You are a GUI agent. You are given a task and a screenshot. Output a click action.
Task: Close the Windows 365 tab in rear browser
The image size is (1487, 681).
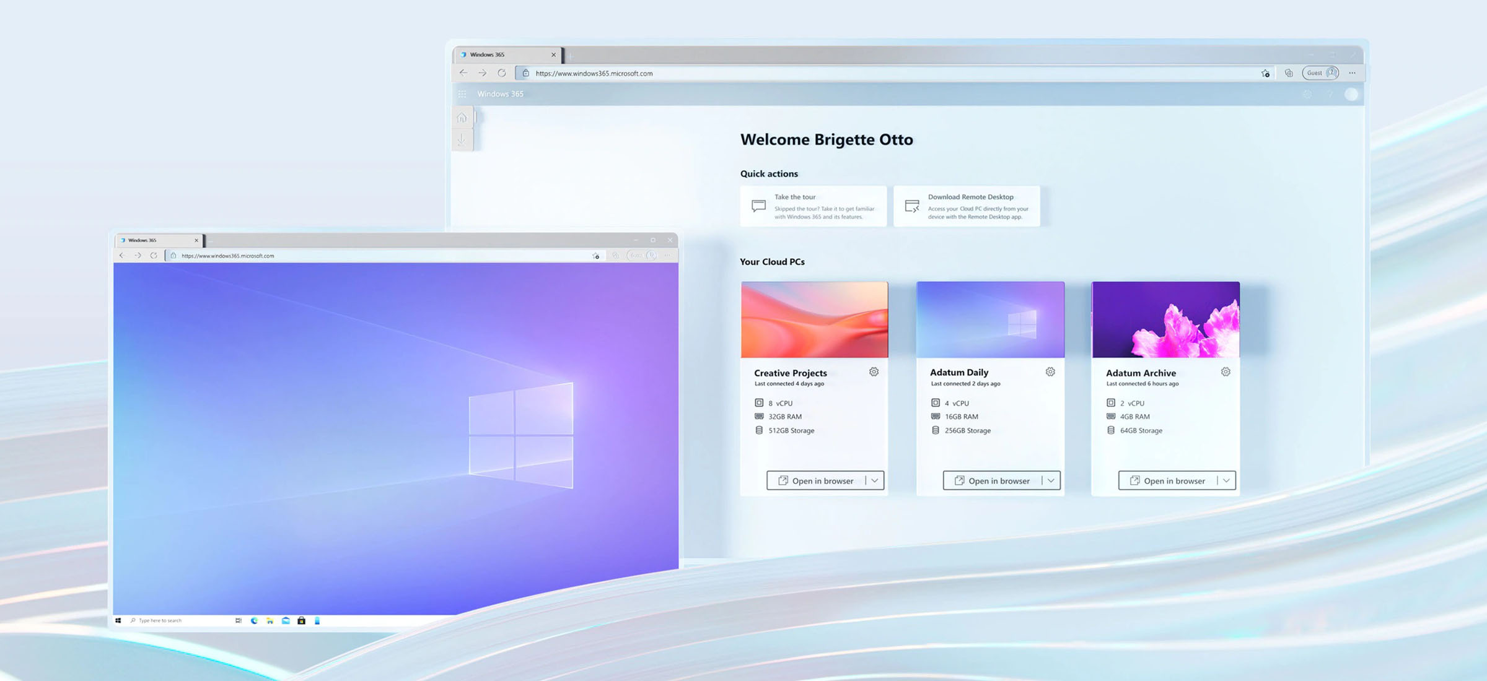click(x=553, y=54)
